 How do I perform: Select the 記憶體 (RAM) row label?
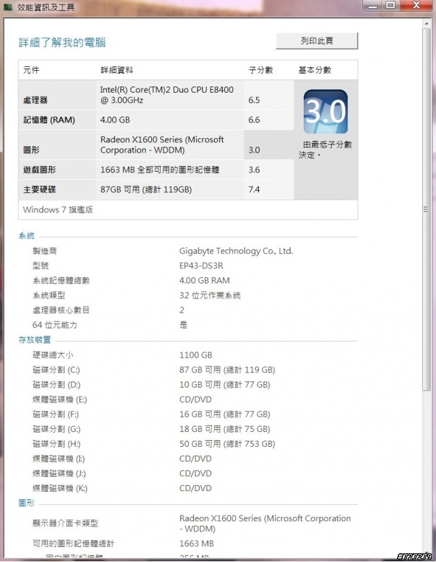pyautogui.click(x=49, y=120)
